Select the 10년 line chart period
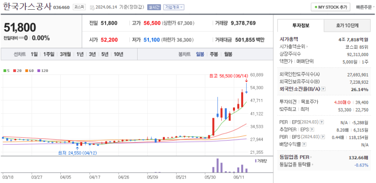The width and height of the screenshot is (376, 183). 119,55
